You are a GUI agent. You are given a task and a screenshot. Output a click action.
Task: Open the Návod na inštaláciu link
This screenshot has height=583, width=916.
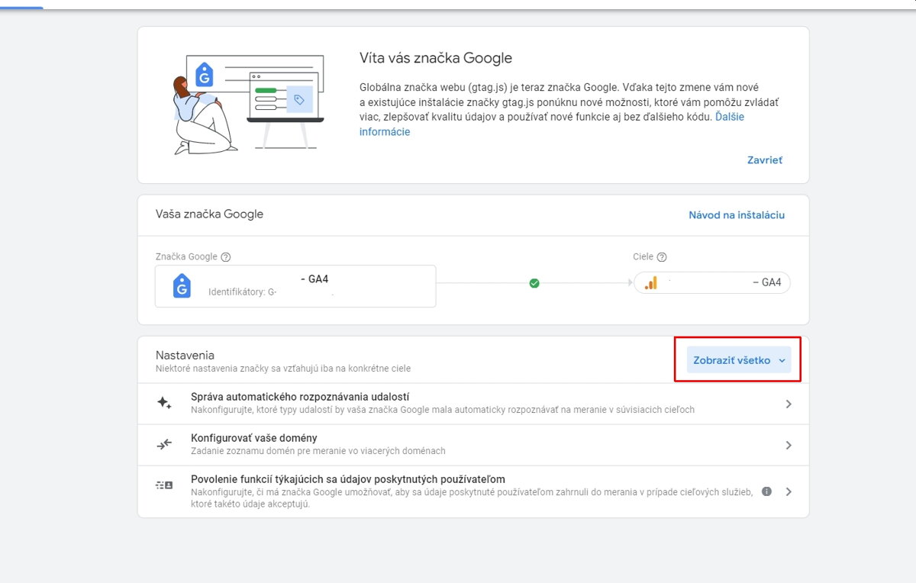click(x=737, y=215)
